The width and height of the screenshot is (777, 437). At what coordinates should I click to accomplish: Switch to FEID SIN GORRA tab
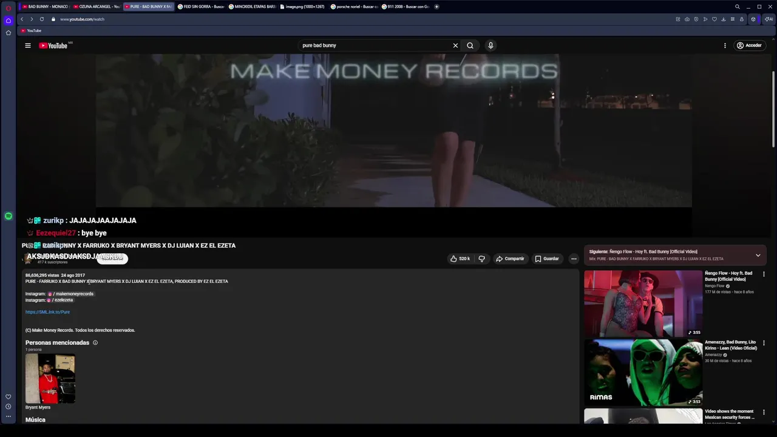[x=201, y=7]
